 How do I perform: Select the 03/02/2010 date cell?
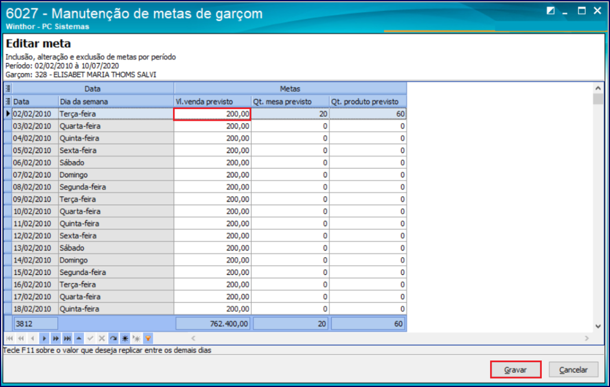pos(35,126)
